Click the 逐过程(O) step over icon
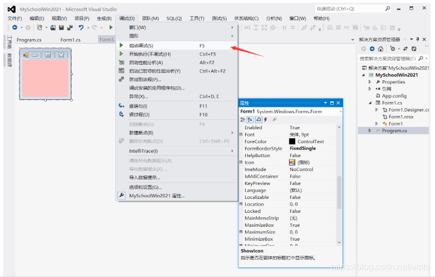435x277 pixels. point(121,114)
